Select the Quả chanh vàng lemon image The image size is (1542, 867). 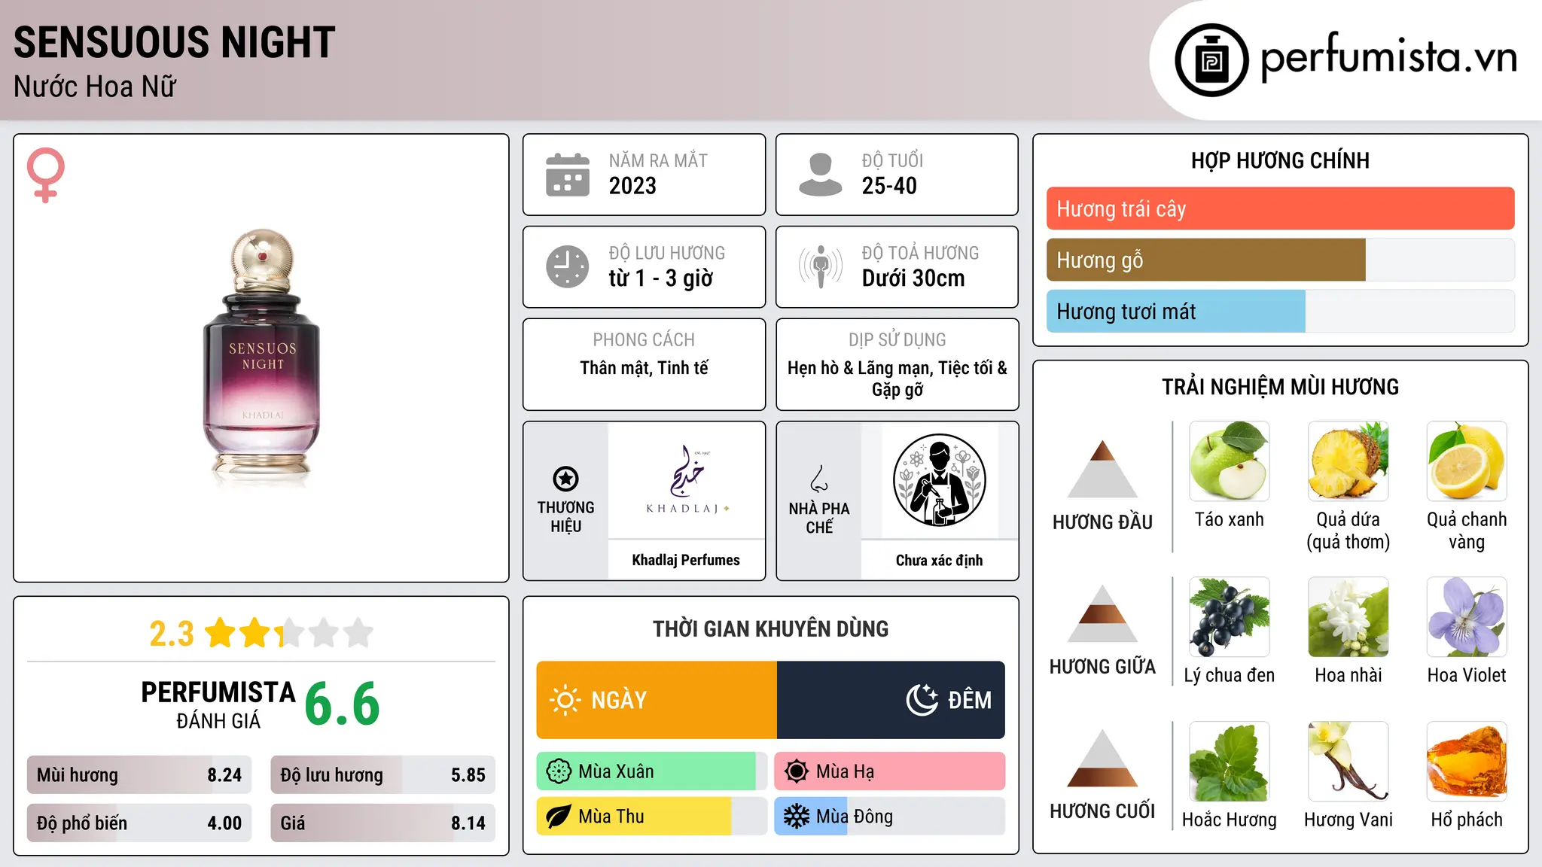[x=1467, y=461]
